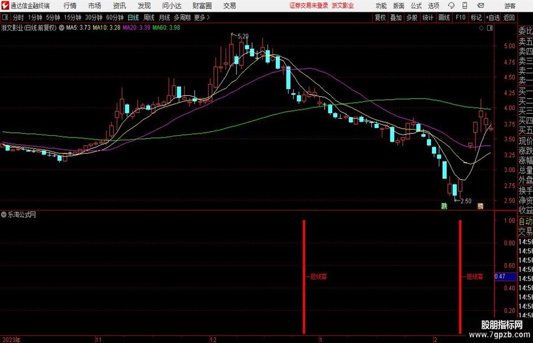Click the 叠加 overlay button
Viewport: 533px width, 343px height.
click(x=396, y=17)
